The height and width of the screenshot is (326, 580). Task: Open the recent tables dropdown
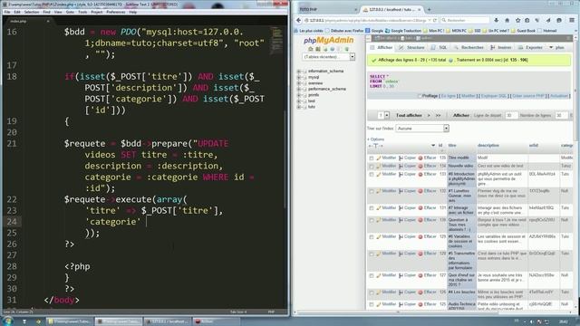click(328, 57)
